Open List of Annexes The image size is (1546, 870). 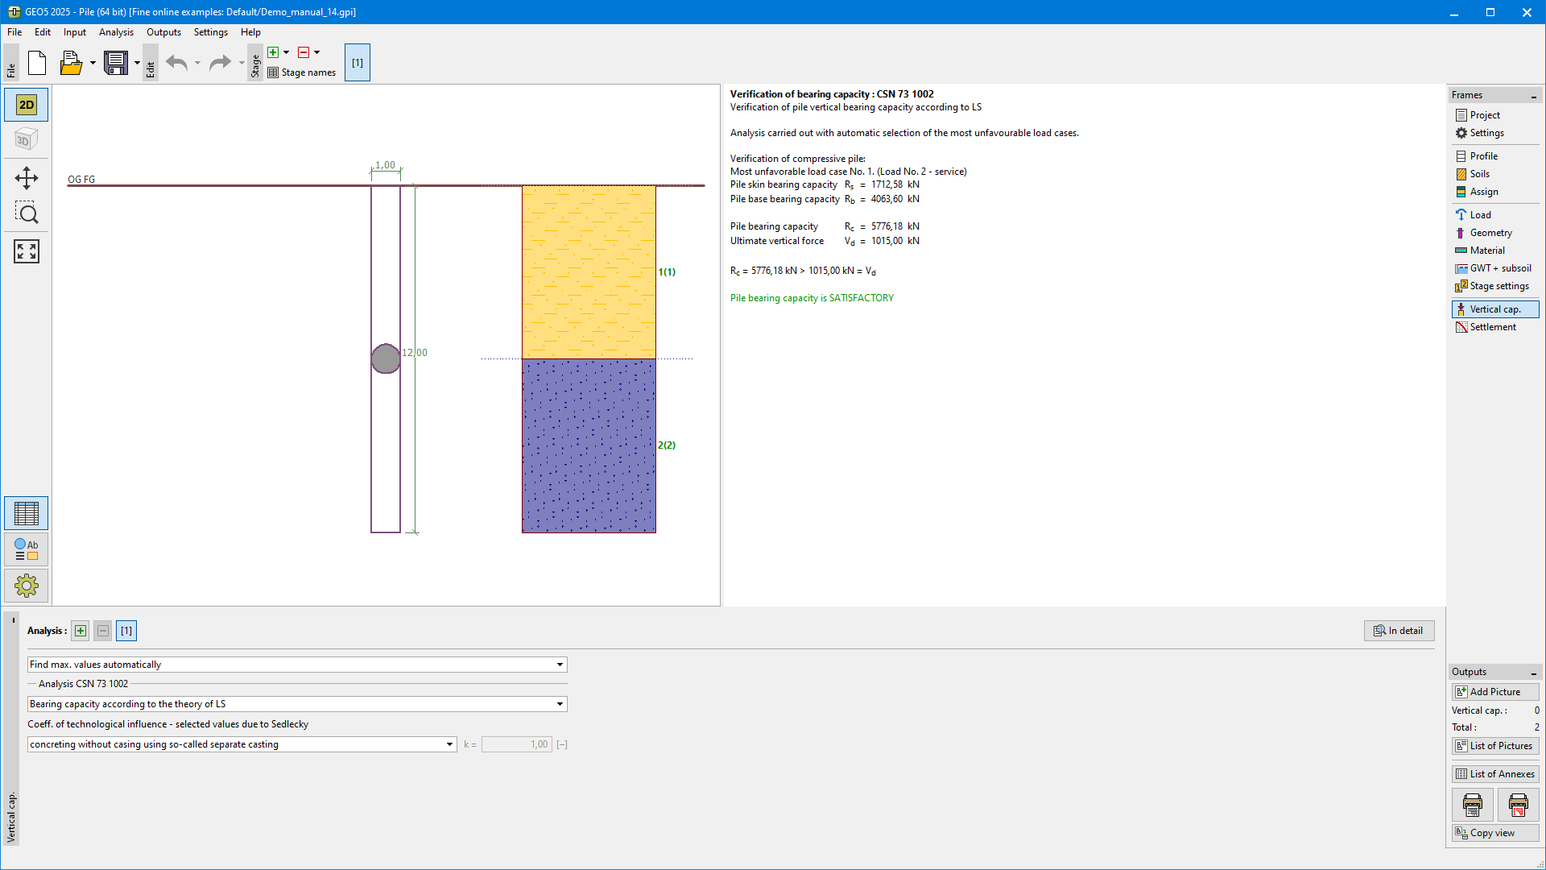(x=1495, y=774)
